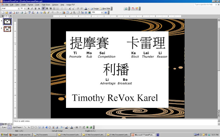Open the Slide Show menu
Screen dimensions: 220x137
tap(46, 5)
